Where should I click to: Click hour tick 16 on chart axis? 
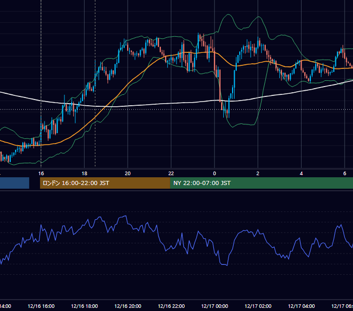pyautogui.click(x=41, y=174)
